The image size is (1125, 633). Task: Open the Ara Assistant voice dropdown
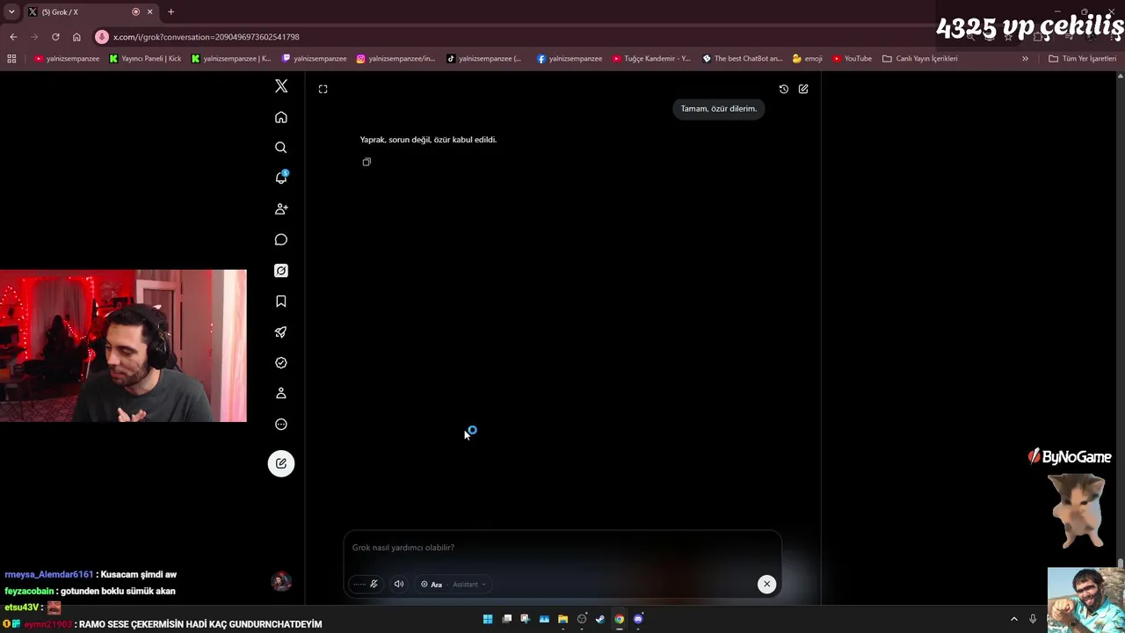(x=453, y=584)
